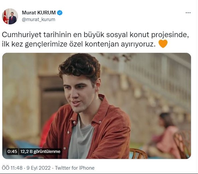The image size is (198, 174).
Task: Click the second tweet line about gençlerimize
Action: coord(79,44)
